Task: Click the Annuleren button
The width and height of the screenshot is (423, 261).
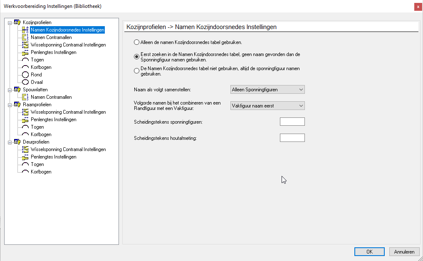Action: tap(404, 251)
